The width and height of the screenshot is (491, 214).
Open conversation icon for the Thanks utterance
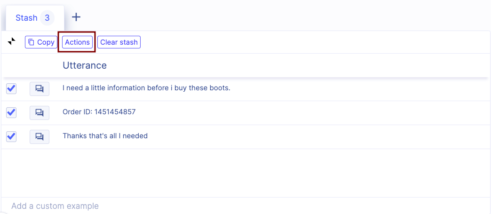click(40, 136)
